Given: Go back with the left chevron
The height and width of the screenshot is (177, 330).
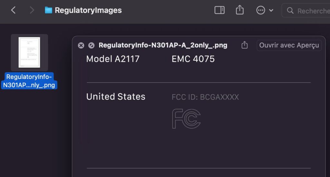Looking at the screenshot, I should pos(13,10).
